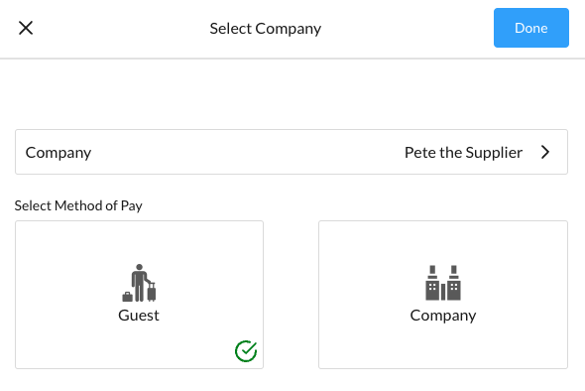Image resolution: width=585 pixels, height=391 pixels.
Task: Click the Company field label in the row
Action: pos(58,153)
